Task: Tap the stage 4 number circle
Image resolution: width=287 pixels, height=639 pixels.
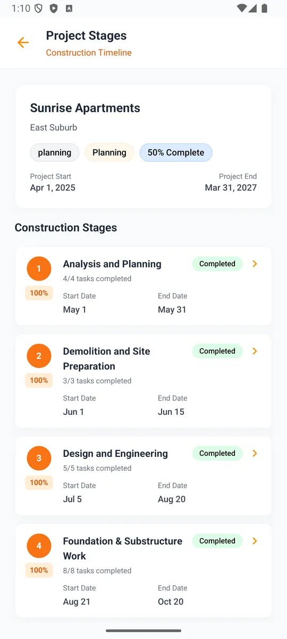Action: [x=39, y=546]
